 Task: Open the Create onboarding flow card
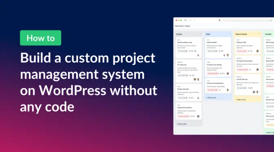pos(218,85)
